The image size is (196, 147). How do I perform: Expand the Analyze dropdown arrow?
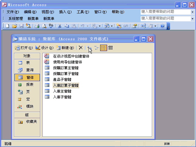click(112, 26)
